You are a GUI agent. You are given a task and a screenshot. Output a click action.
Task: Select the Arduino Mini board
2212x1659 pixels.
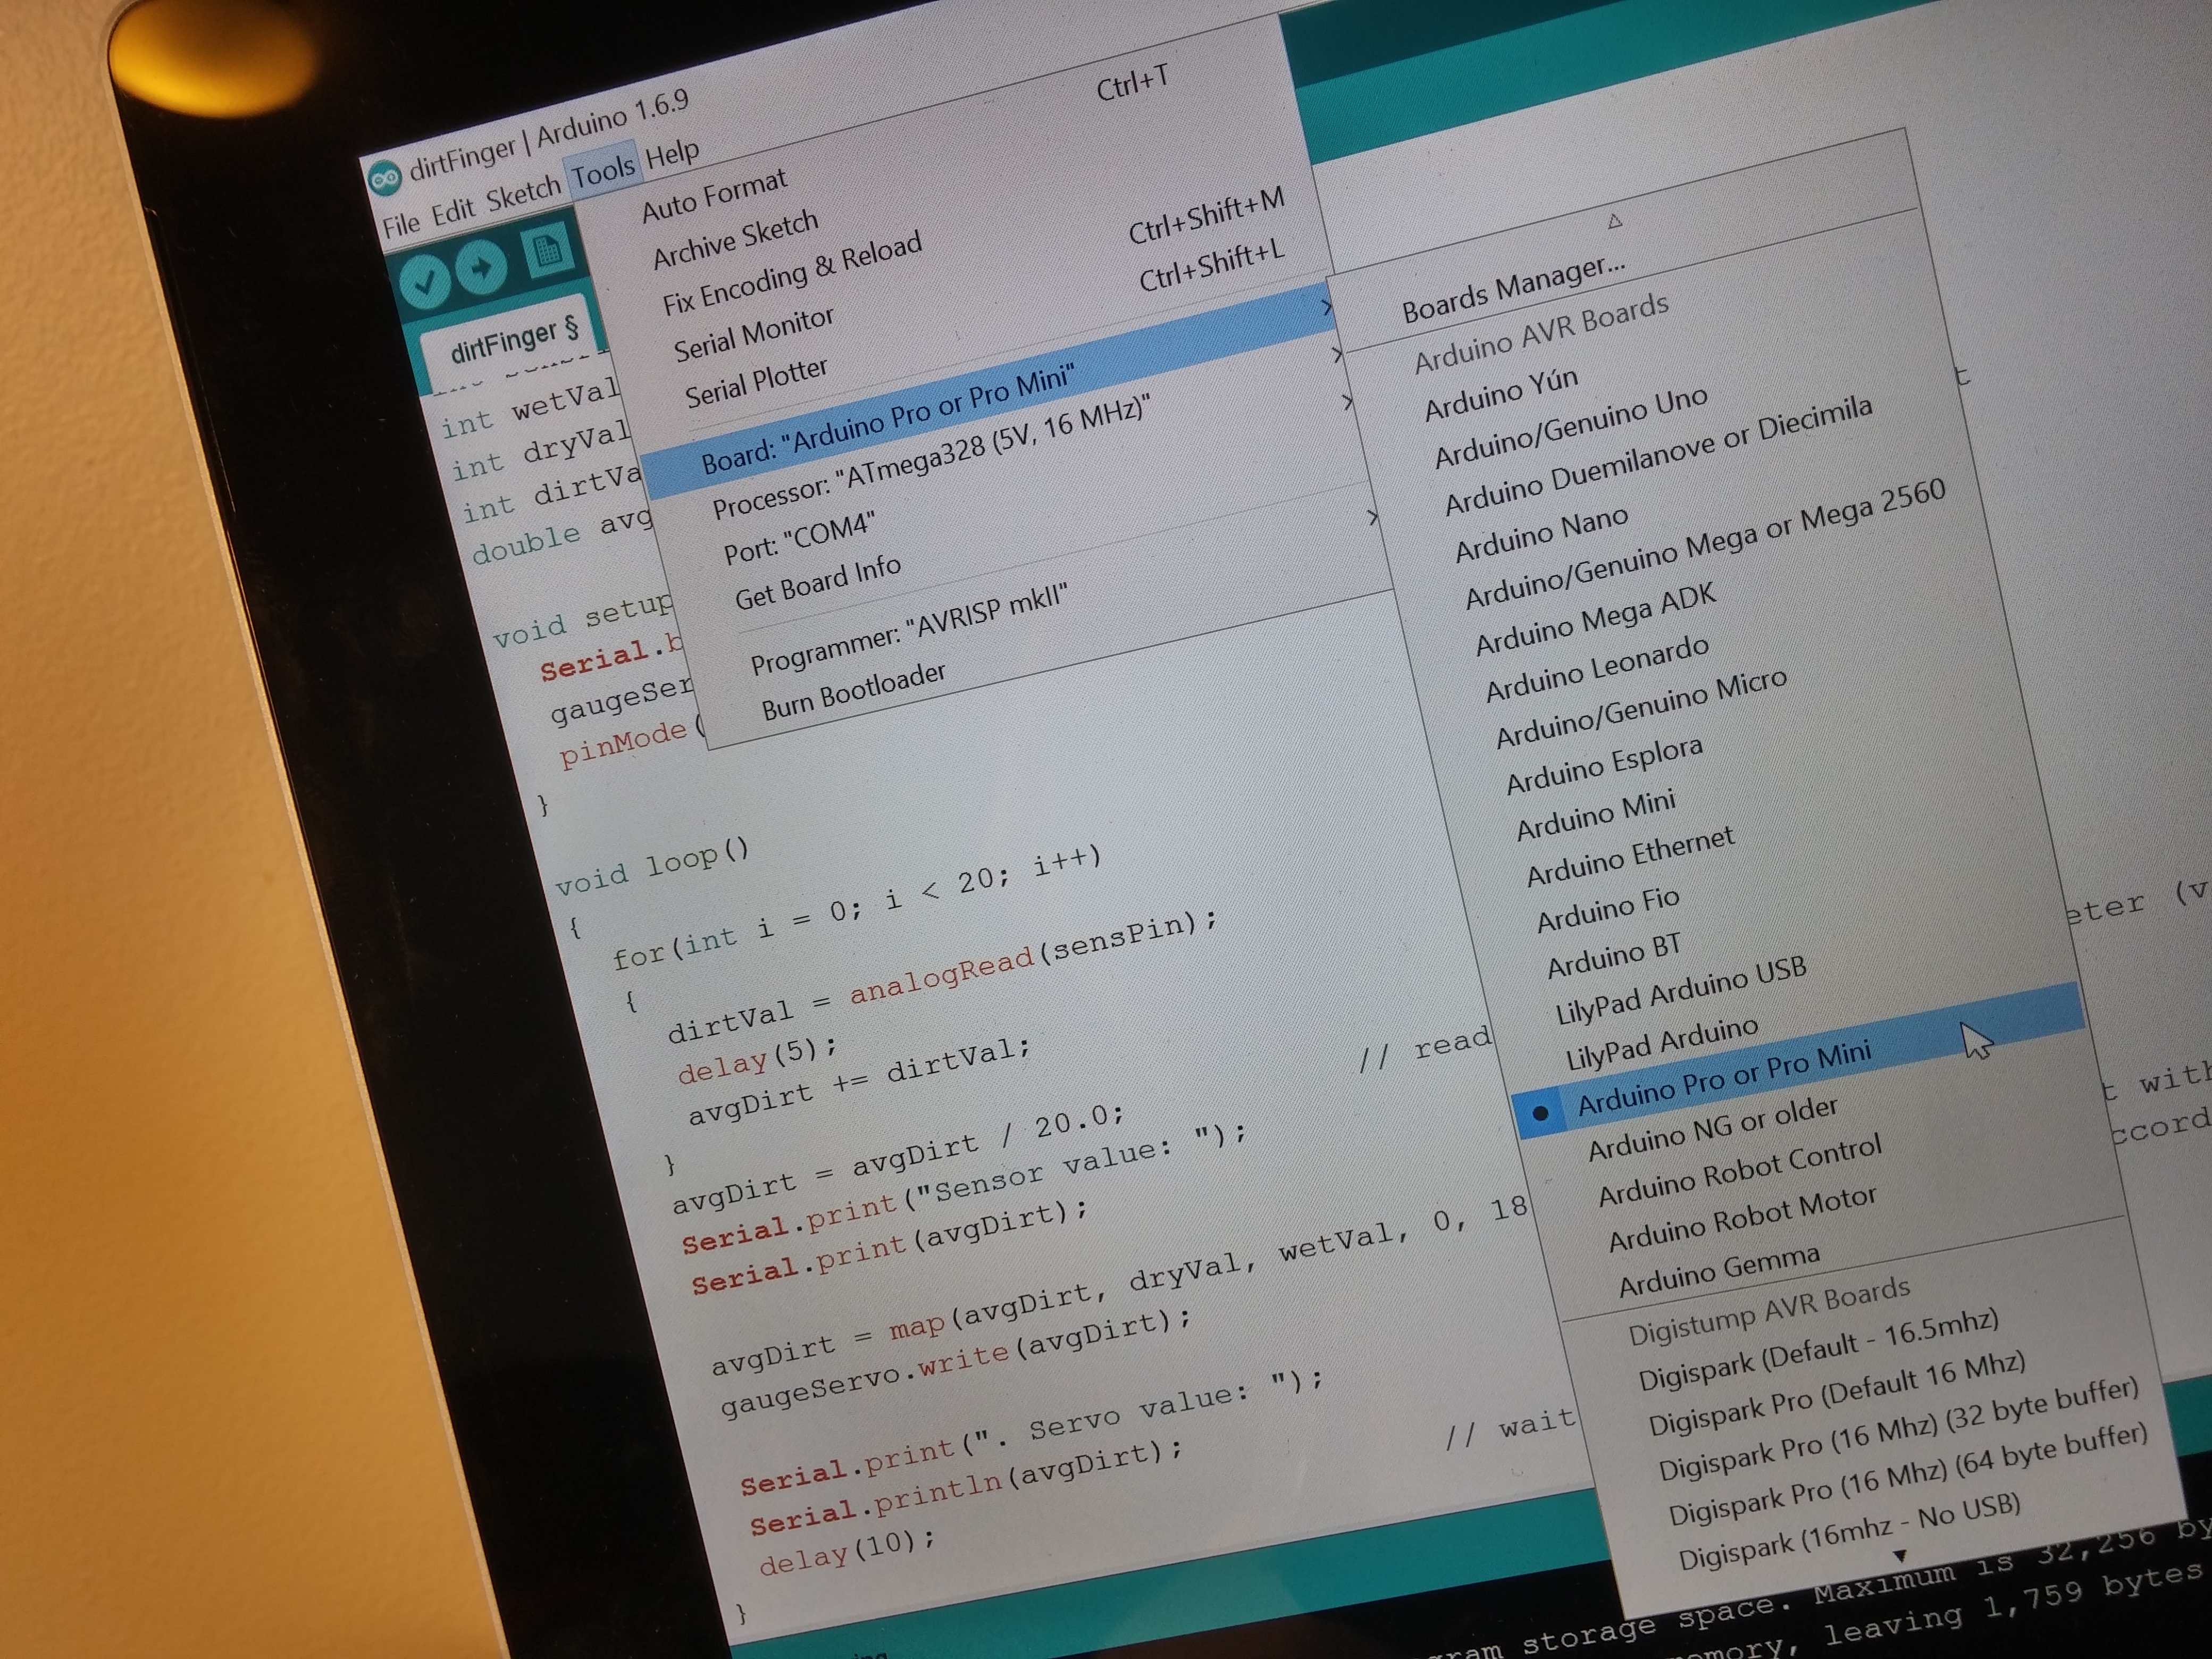tap(1595, 815)
